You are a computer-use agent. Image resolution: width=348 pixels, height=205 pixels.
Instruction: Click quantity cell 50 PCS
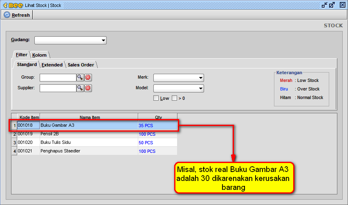tap(157, 143)
